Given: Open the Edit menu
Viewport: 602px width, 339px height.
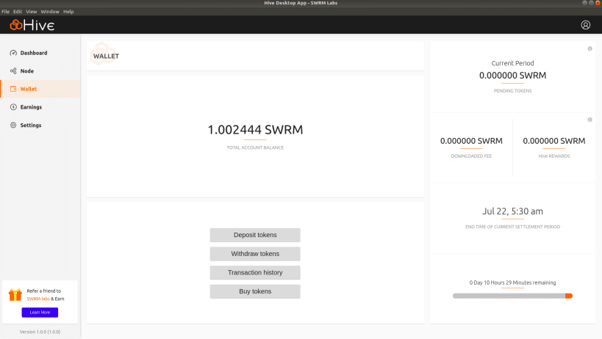Looking at the screenshot, I should click(x=18, y=12).
